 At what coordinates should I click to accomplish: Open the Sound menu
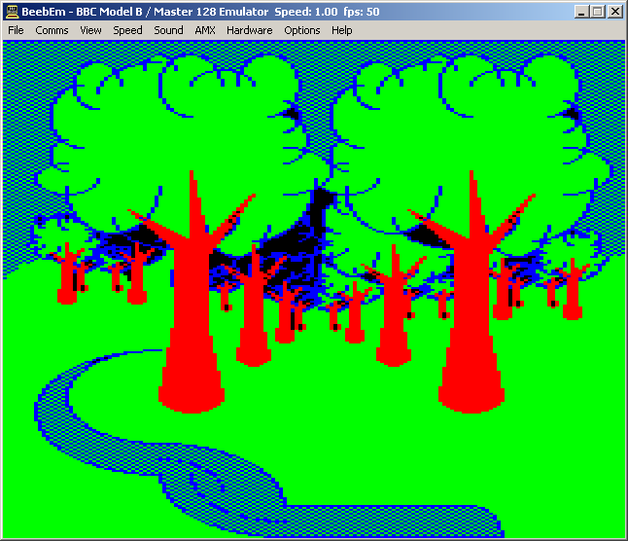(168, 30)
